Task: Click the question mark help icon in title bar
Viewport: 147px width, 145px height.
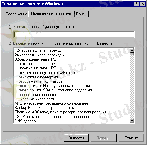Action: (x=136, y=4)
